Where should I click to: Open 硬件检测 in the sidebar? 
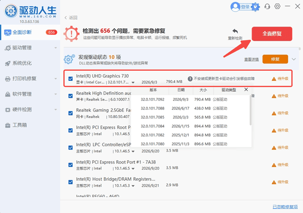point(30,110)
